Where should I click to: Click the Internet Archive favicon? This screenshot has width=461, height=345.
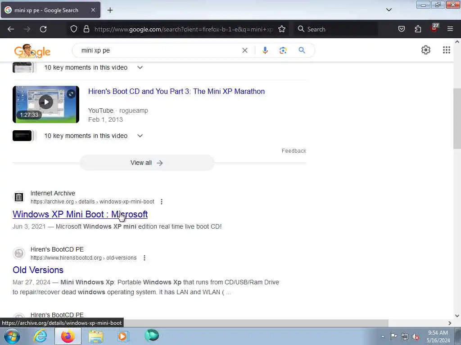tap(19, 197)
